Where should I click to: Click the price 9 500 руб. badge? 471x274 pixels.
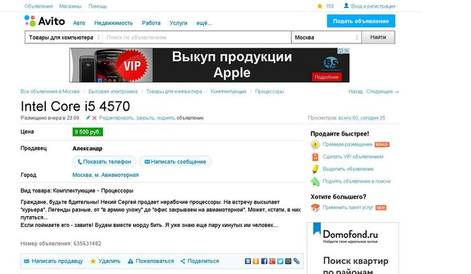[87, 132]
